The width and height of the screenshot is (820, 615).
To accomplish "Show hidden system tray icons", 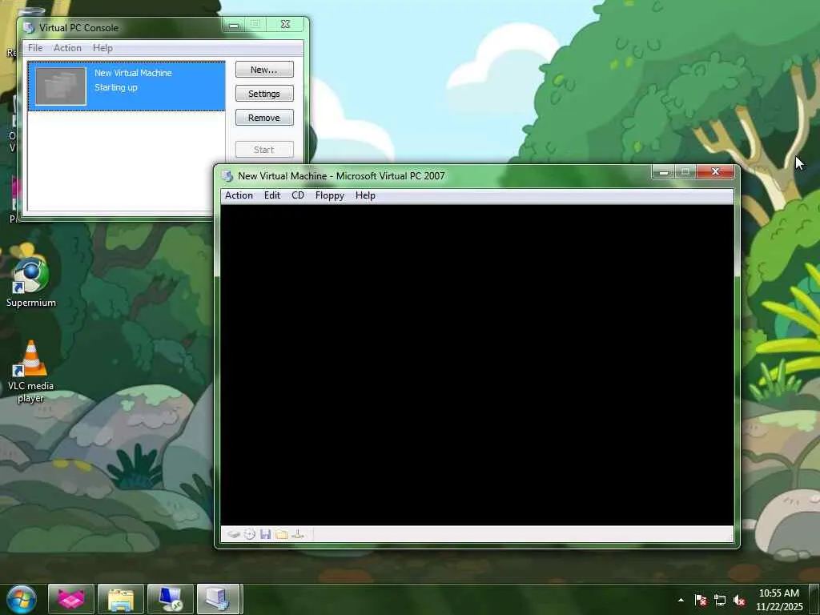I will [681, 600].
